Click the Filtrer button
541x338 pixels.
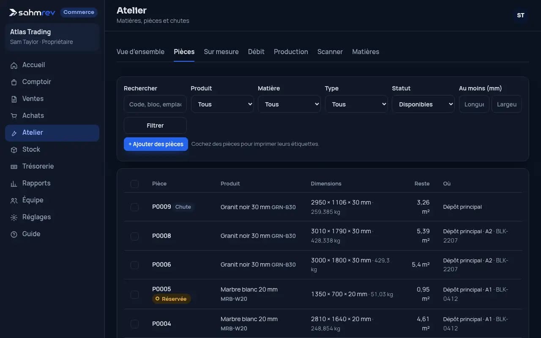point(155,125)
